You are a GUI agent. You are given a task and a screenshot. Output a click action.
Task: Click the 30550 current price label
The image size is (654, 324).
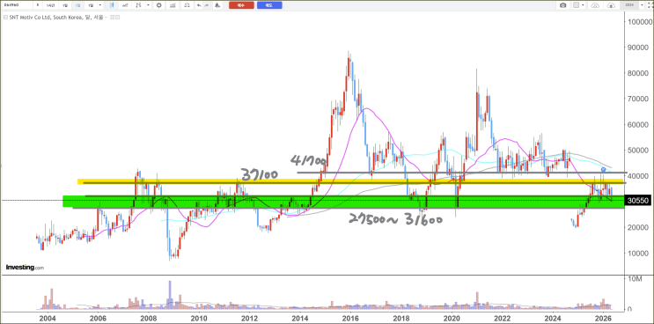point(638,201)
